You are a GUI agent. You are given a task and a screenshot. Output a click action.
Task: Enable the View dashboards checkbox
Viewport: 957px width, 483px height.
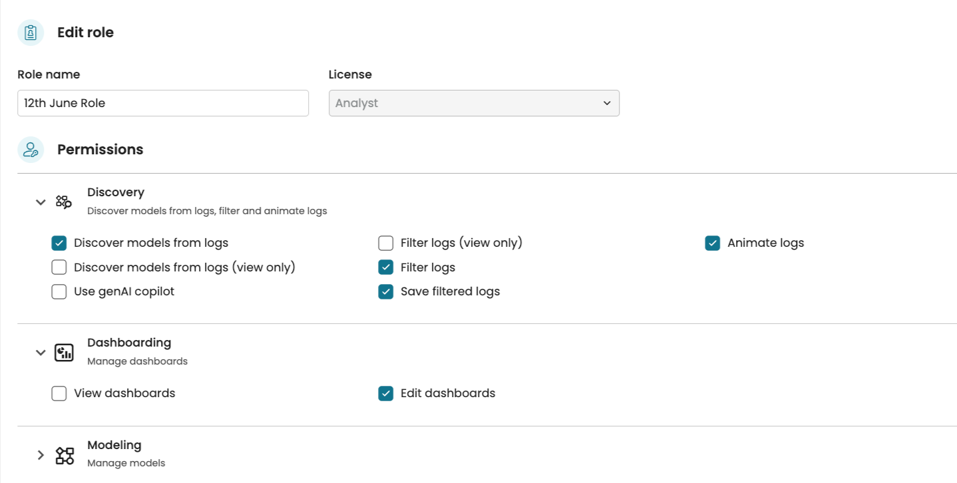click(59, 394)
